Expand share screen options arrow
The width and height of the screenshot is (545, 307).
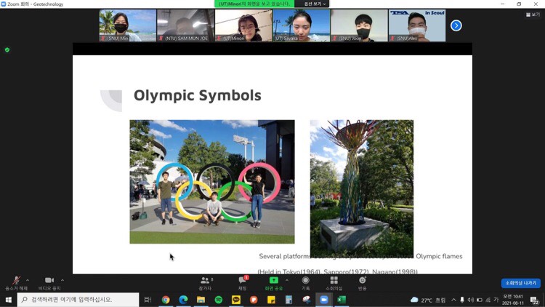[x=287, y=280]
